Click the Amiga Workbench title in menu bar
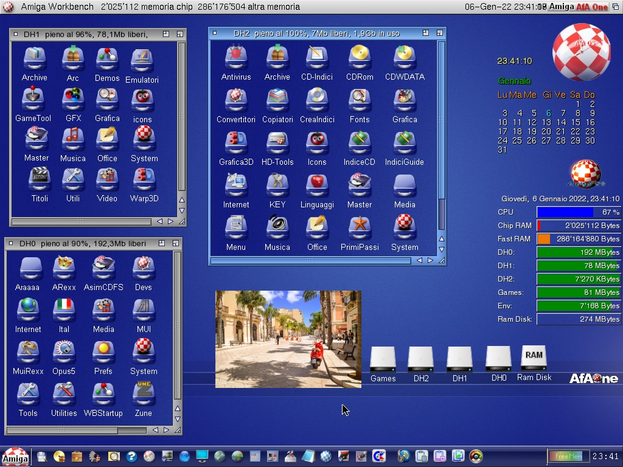623x467 pixels. [x=57, y=7]
